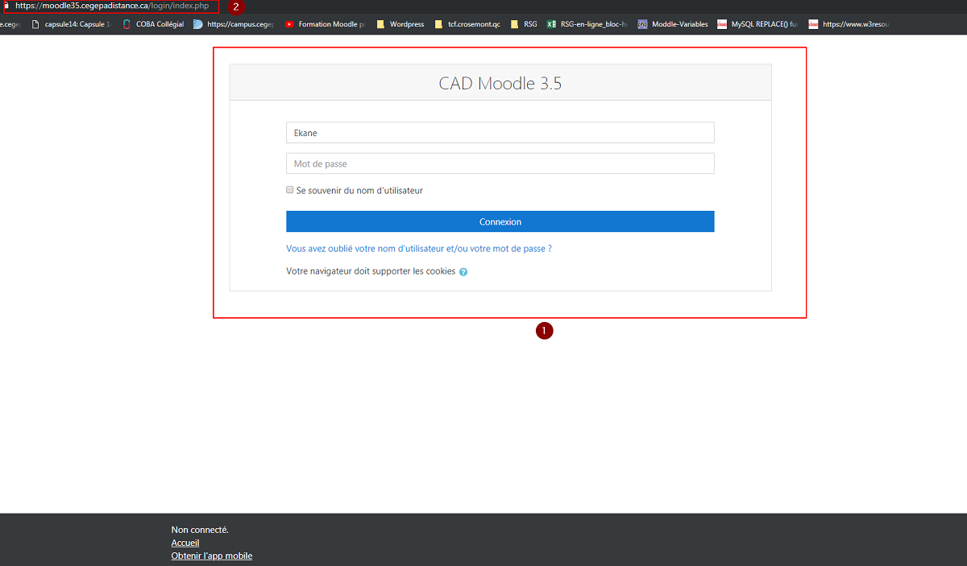Expand the RSG bookmarks folder
The width and height of the screenshot is (967, 566).
pos(524,24)
